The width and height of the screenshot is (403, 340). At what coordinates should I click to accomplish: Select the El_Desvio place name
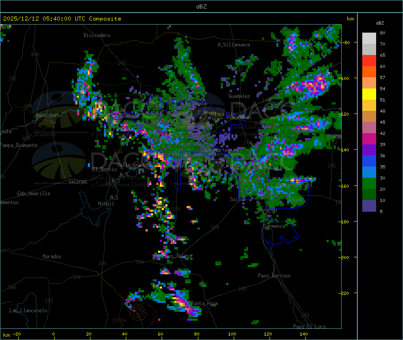pyautogui.click(x=104, y=169)
